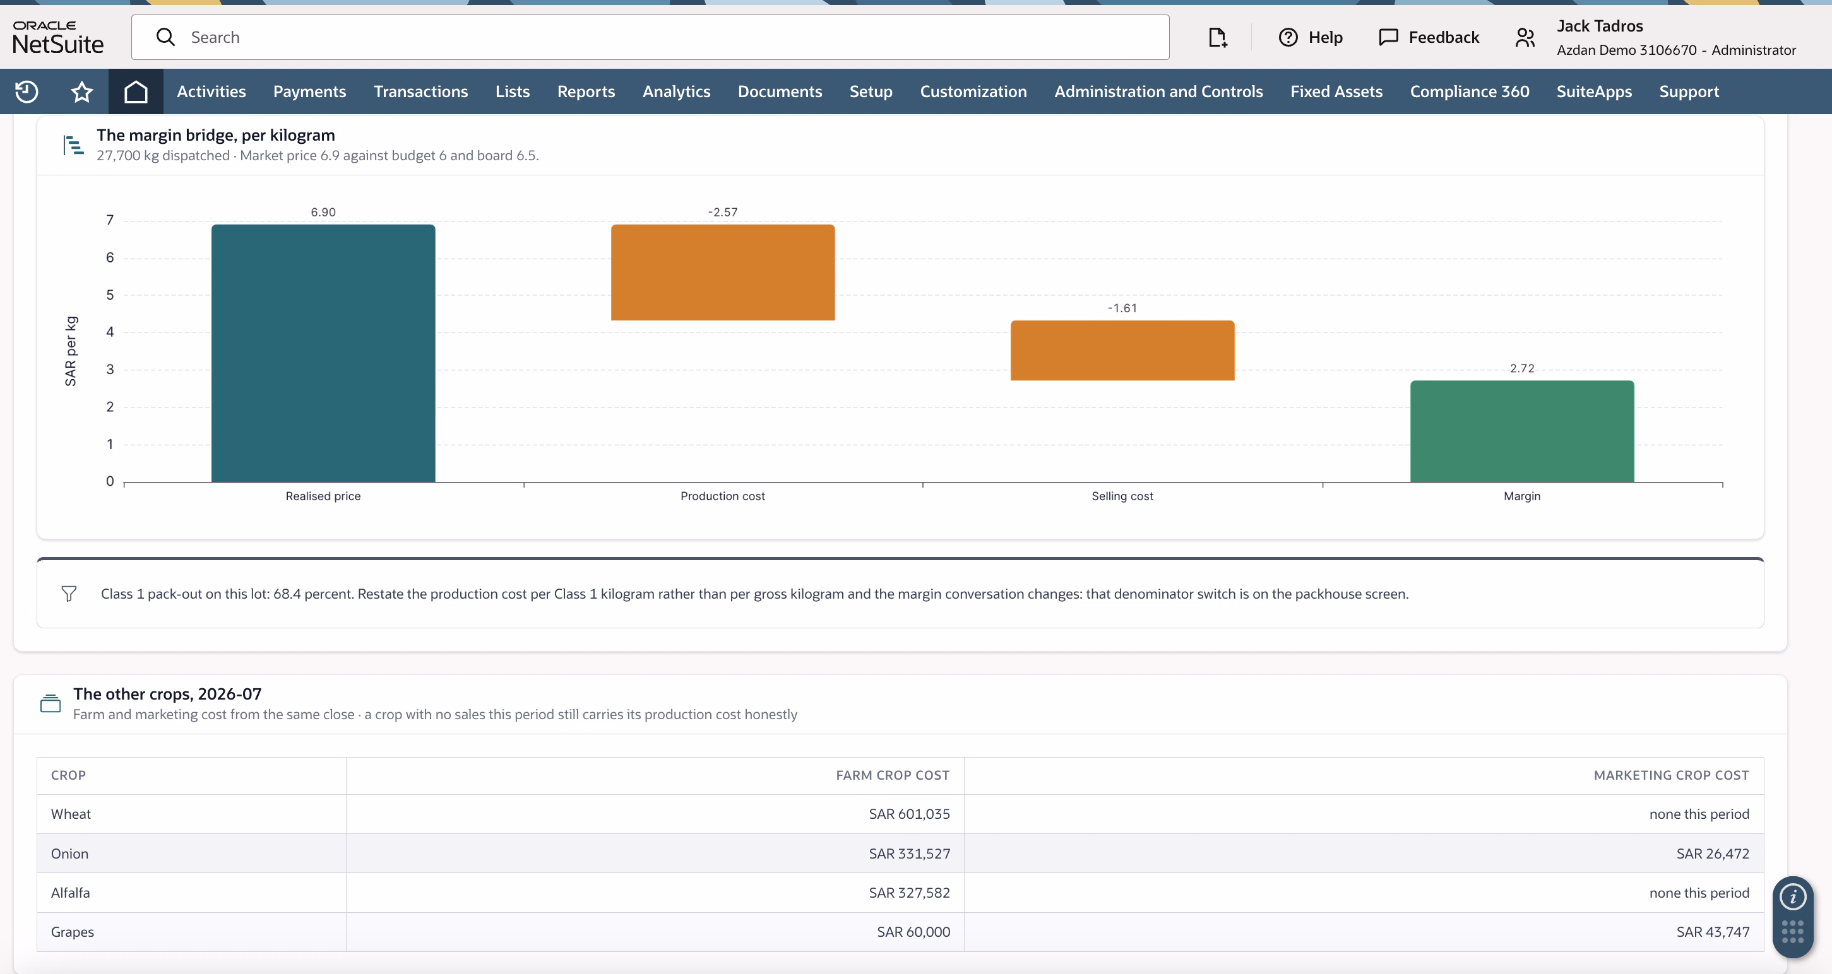Click the margin bridge per kilogram heading

click(215, 135)
